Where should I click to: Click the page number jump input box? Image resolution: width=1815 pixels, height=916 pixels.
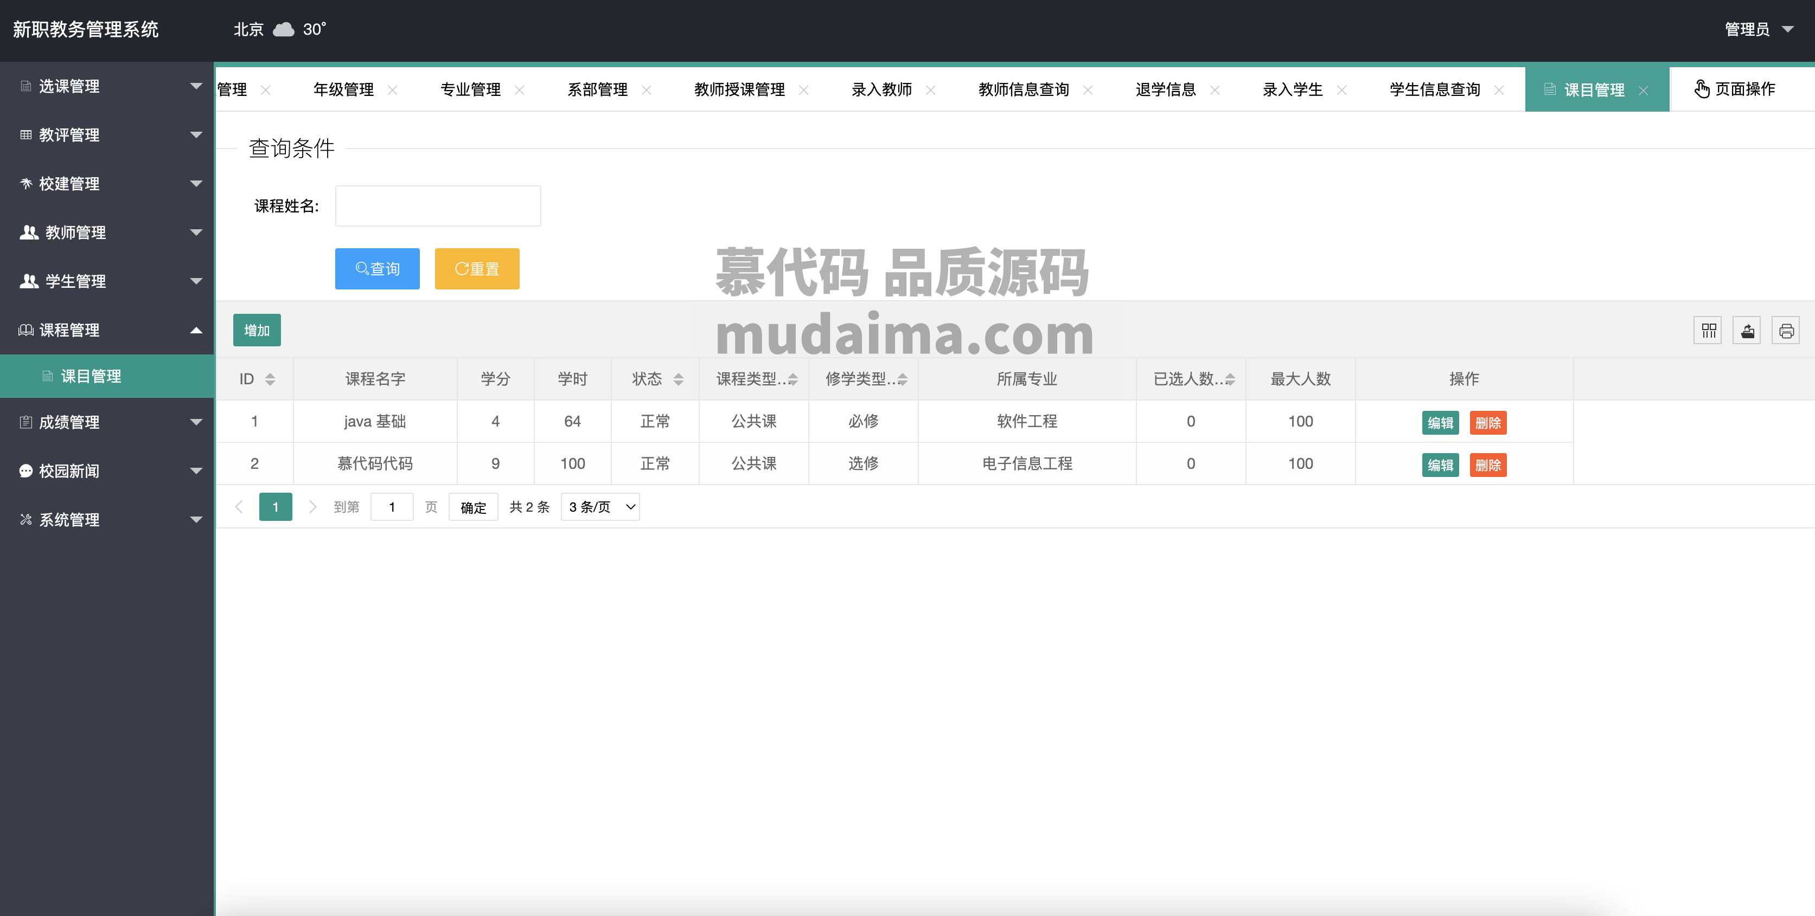coord(392,507)
